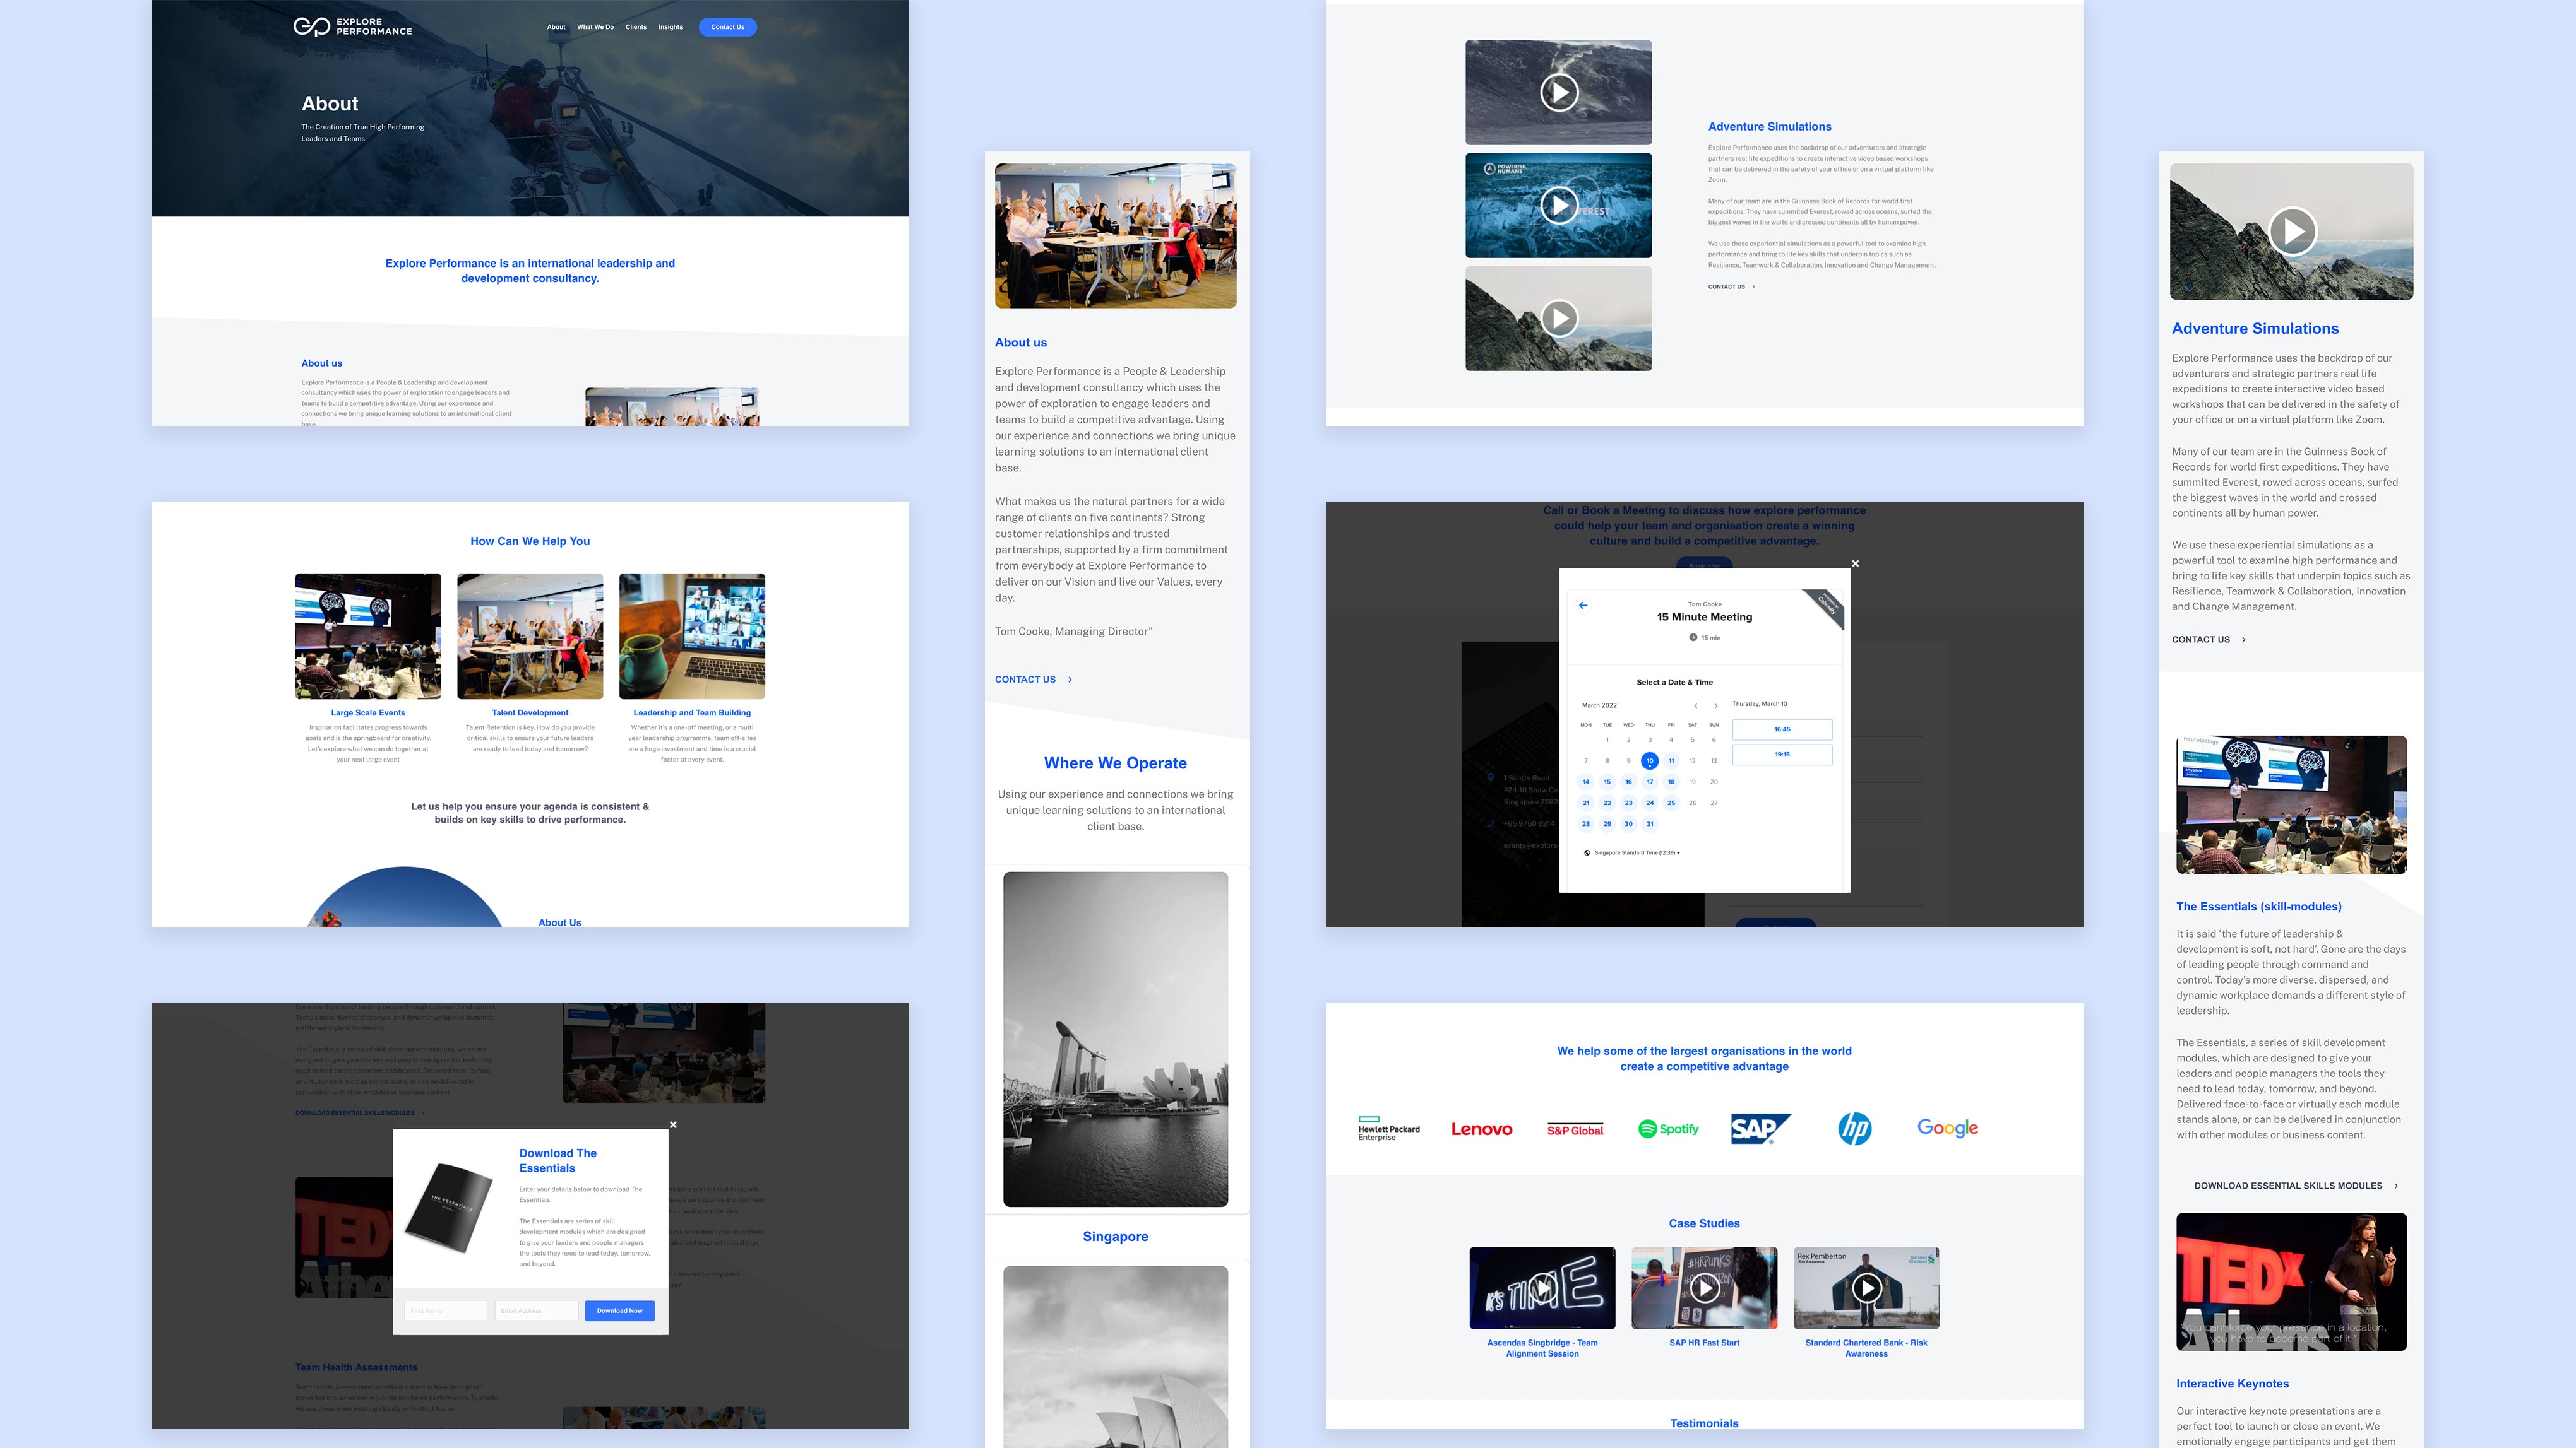Click the Clients tab in navigation
The image size is (2576, 1448).
pyautogui.click(x=633, y=26)
